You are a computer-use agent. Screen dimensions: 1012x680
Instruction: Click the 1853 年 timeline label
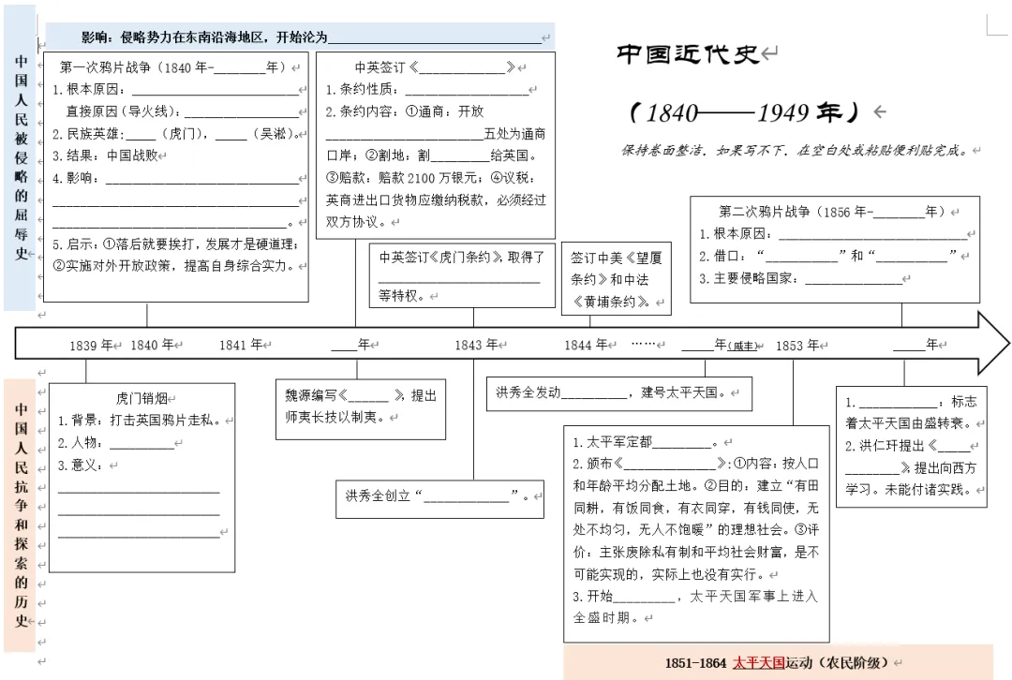coord(797,346)
